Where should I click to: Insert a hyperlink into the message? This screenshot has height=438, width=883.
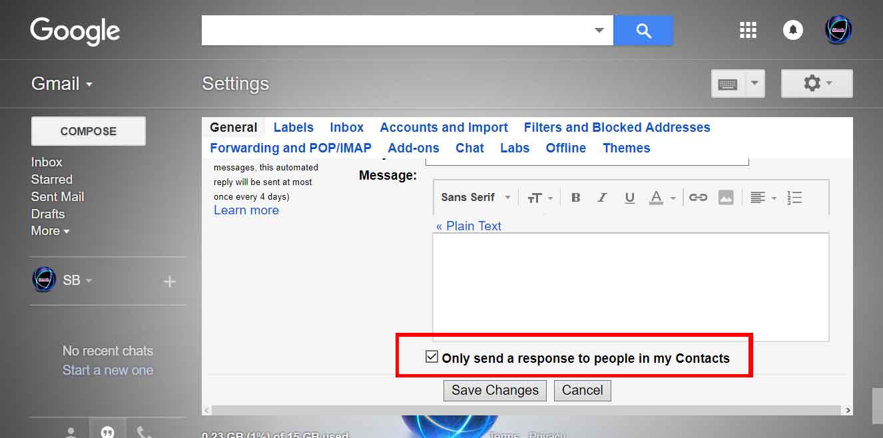click(x=698, y=197)
